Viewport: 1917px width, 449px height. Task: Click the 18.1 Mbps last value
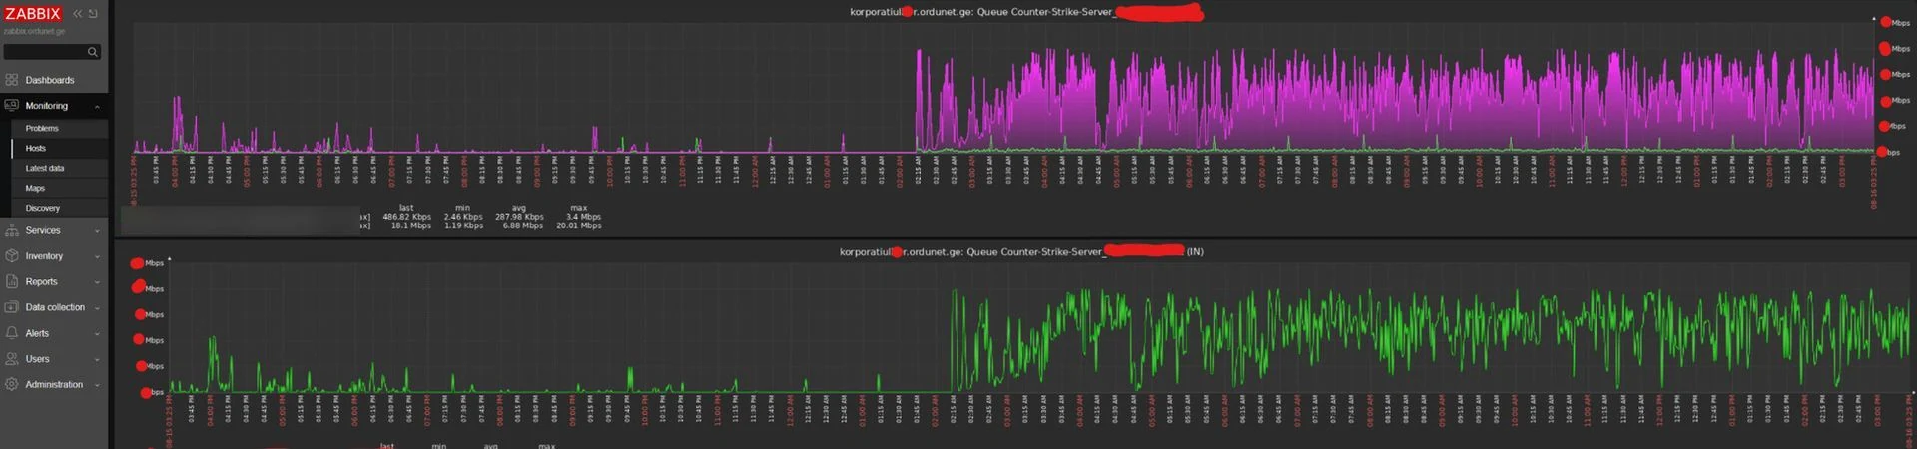pos(411,225)
